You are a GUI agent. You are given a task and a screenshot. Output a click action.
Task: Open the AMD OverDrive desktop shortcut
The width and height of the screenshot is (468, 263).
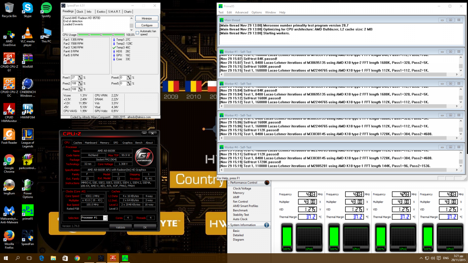pyautogui.click(x=9, y=37)
